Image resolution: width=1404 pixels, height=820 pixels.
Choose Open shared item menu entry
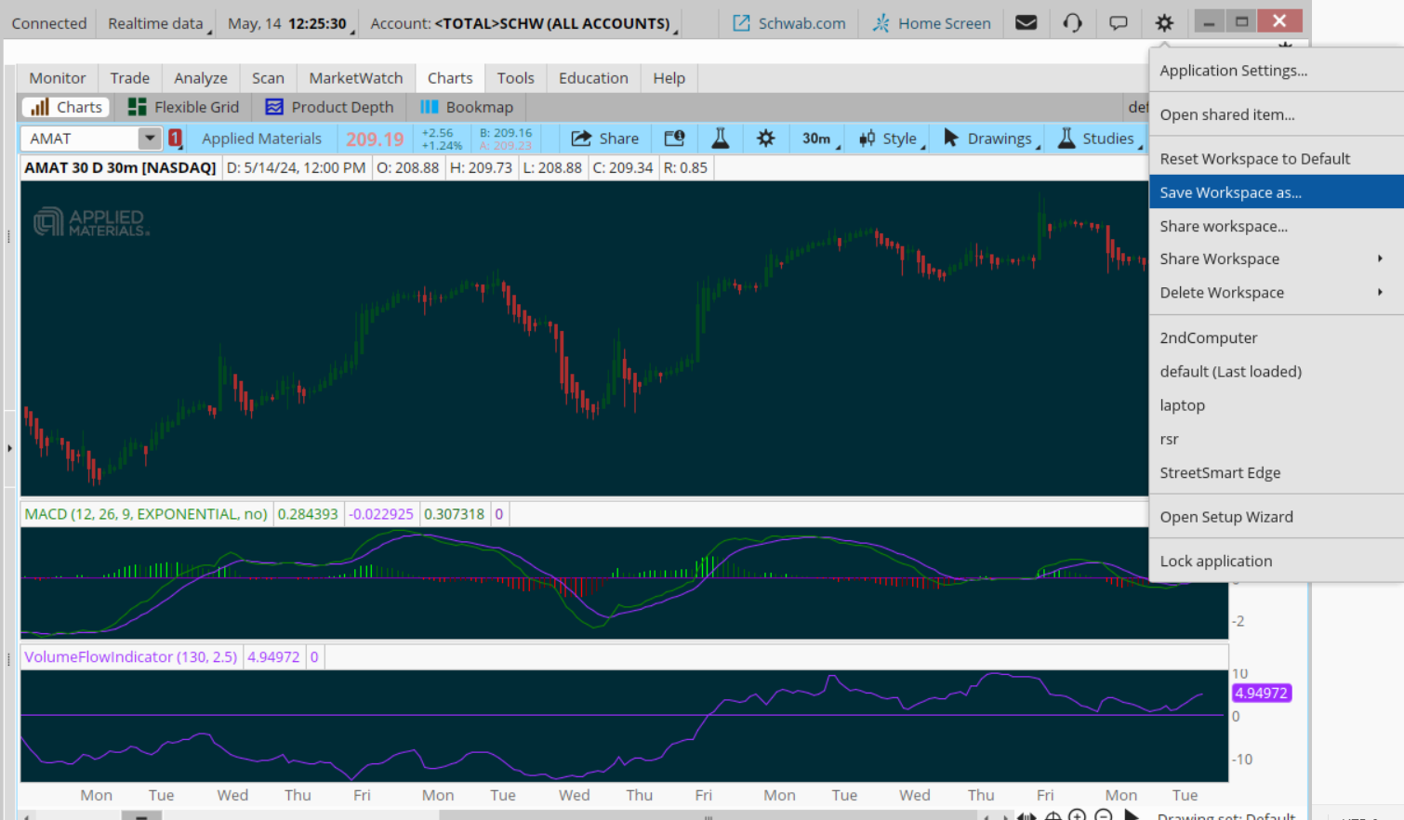[x=1277, y=114]
